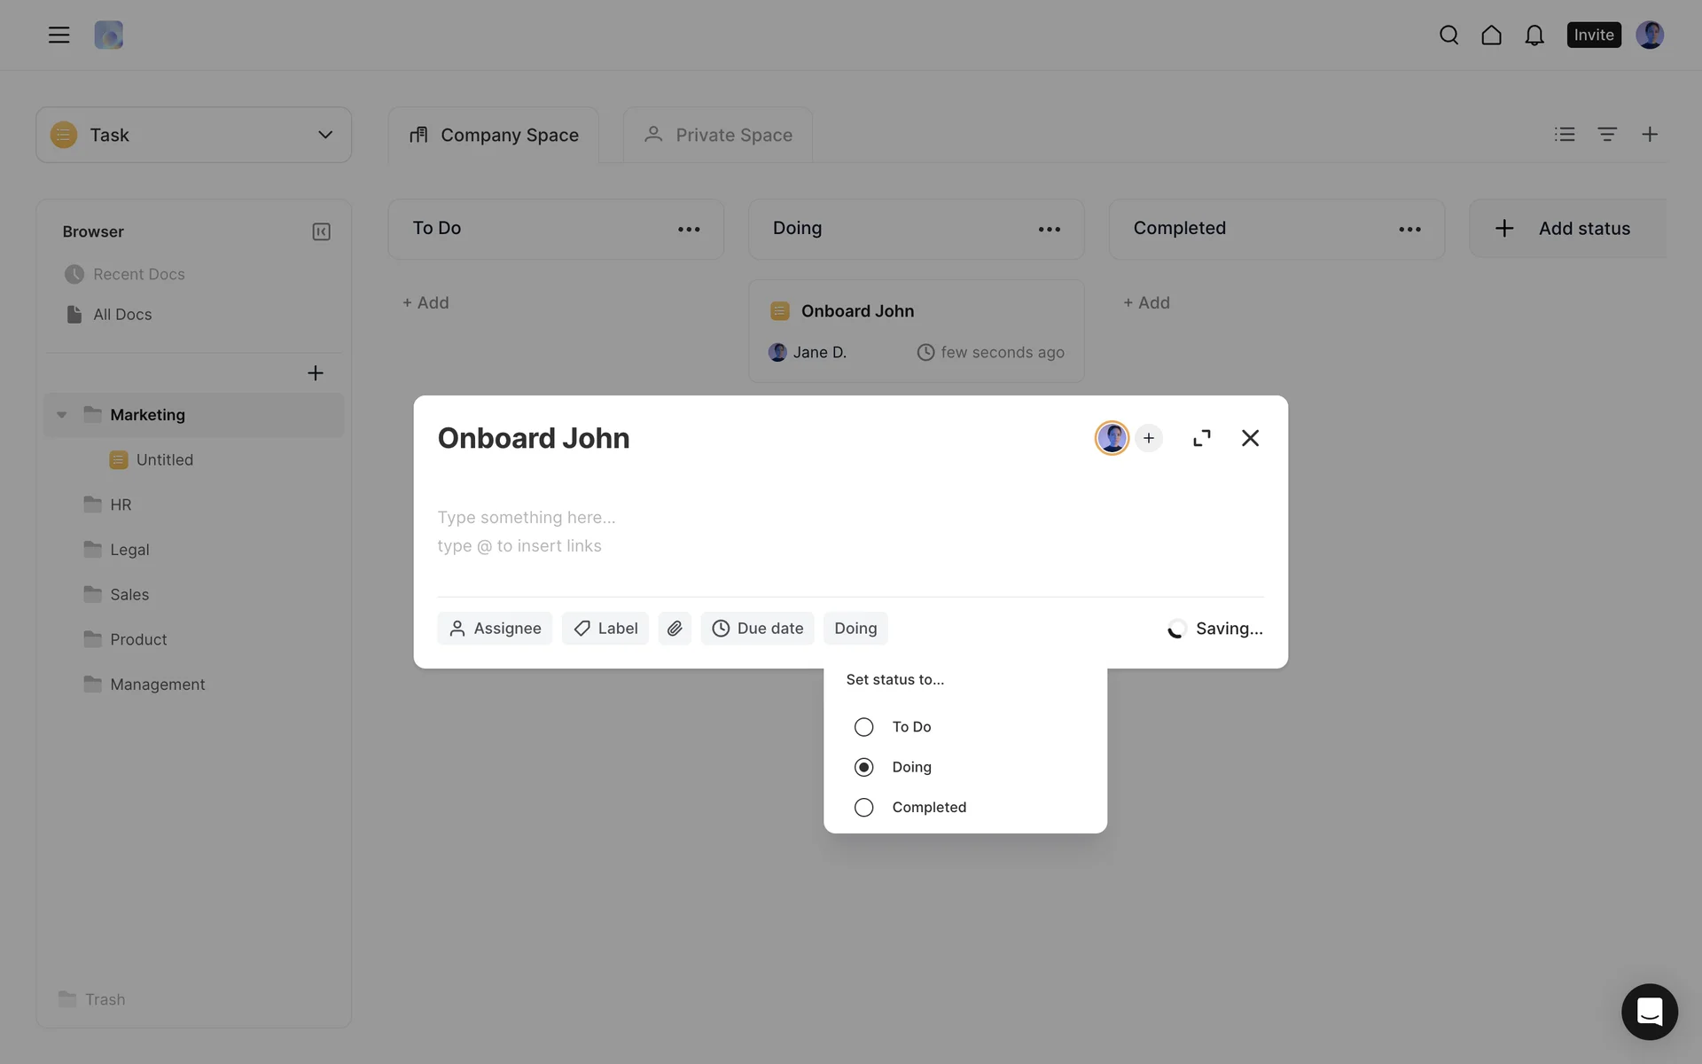
Task: Switch to list view icon
Action: [1565, 135]
